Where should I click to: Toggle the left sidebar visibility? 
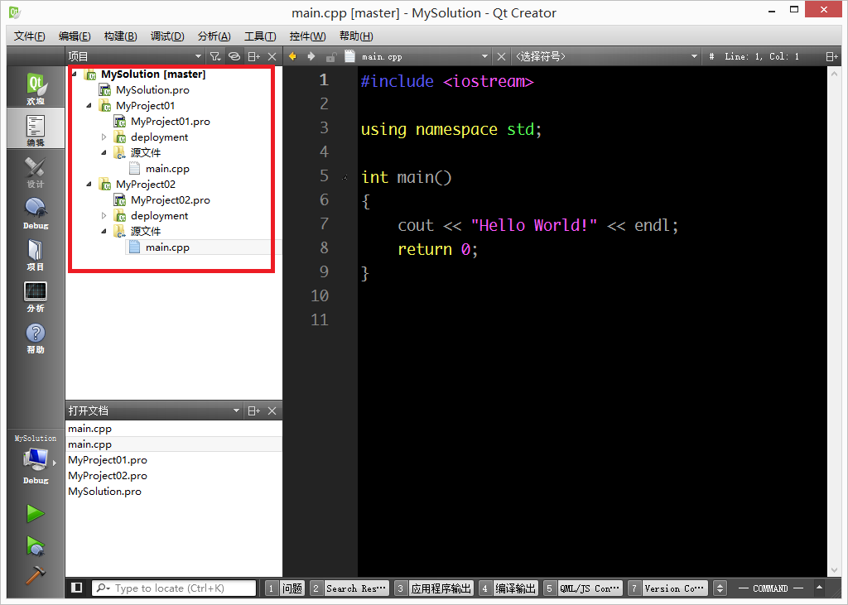pyautogui.click(x=77, y=588)
